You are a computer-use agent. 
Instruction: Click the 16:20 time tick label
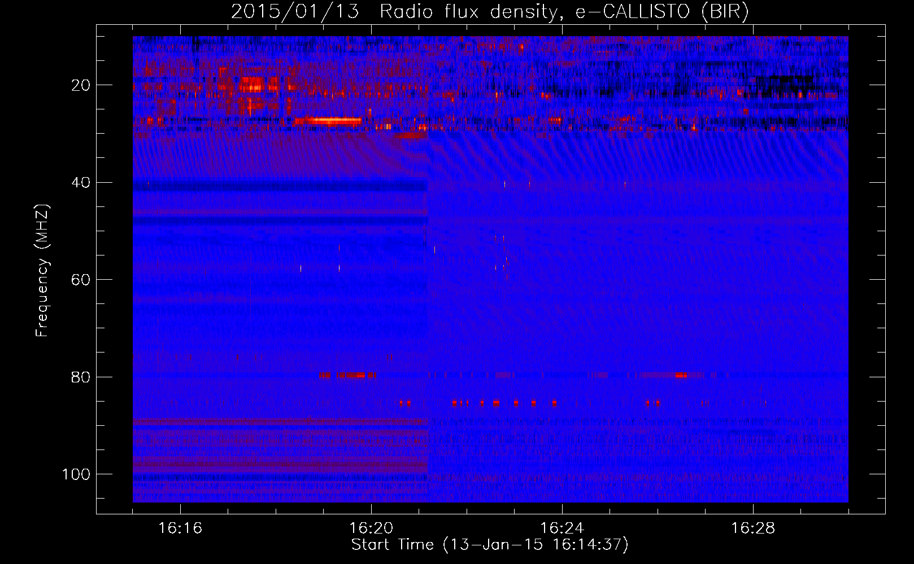371,528
